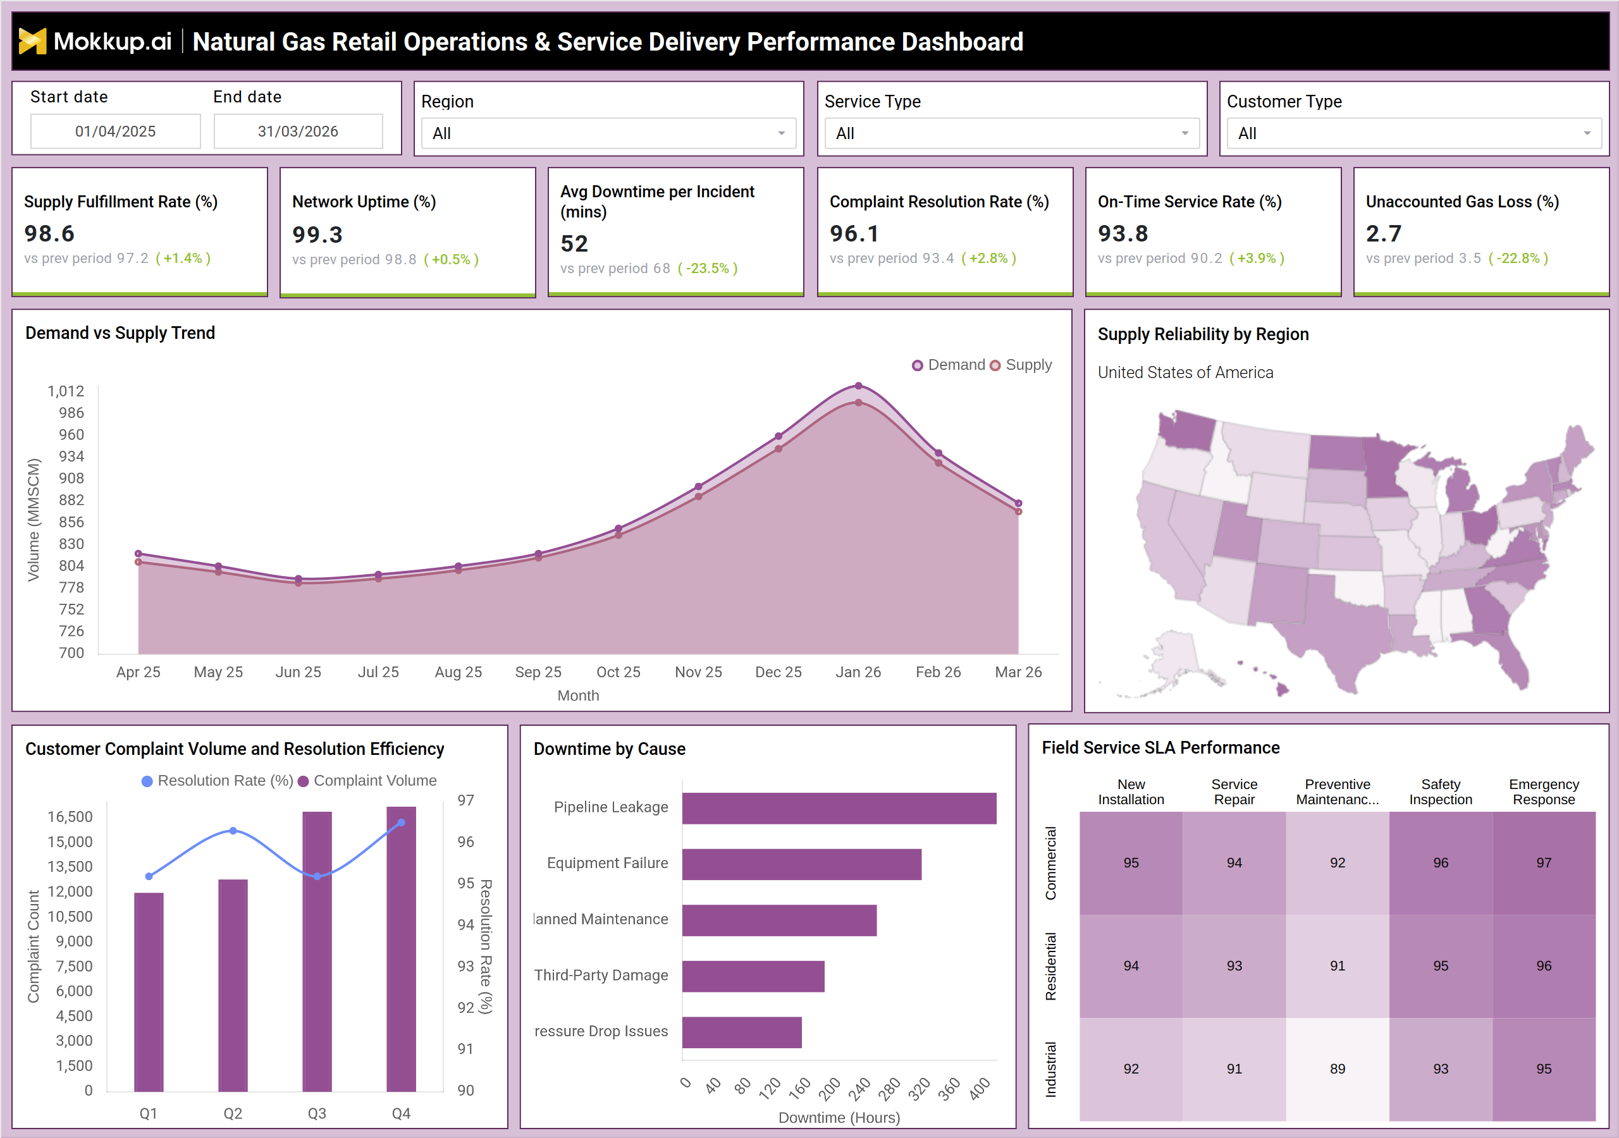Image resolution: width=1619 pixels, height=1138 pixels.
Task: Click the Pressure Drop Issues bar
Action: (x=742, y=1032)
